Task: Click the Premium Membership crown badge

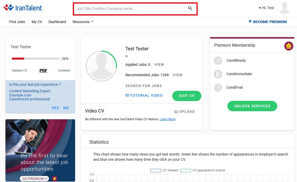Action: tap(288, 46)
